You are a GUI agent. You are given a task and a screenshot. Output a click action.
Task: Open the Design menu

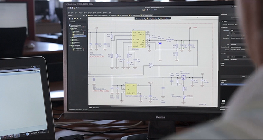[x=90, y=13]
